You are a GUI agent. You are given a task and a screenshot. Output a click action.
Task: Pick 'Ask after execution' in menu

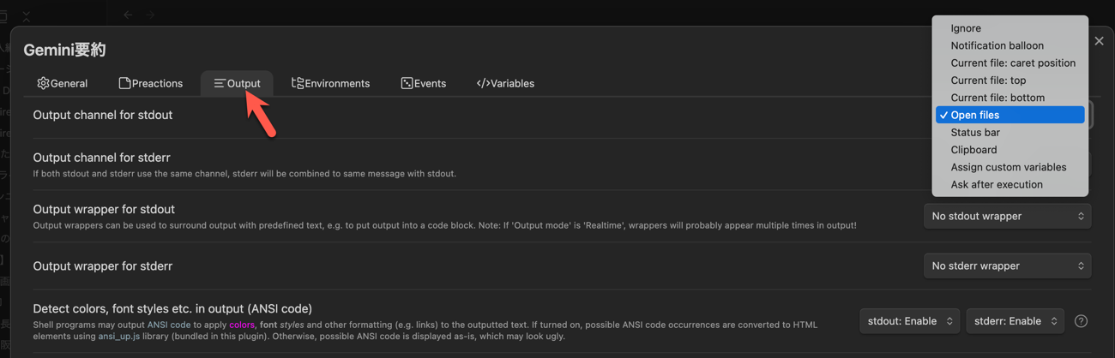[x=996, y=184]
